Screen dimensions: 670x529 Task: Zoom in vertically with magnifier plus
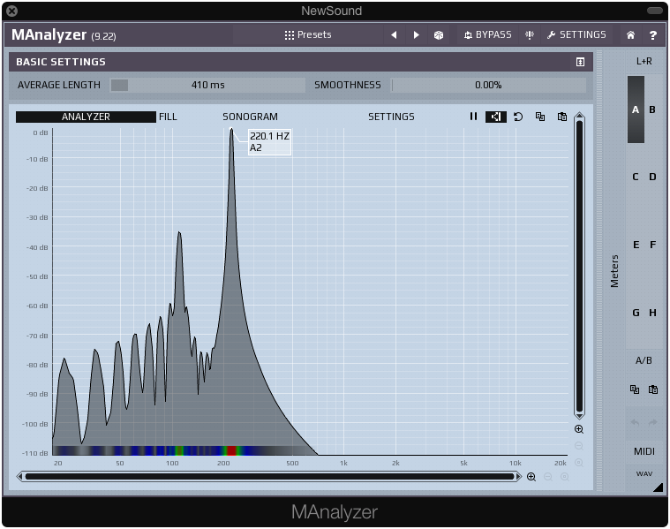tap(579, 429)
